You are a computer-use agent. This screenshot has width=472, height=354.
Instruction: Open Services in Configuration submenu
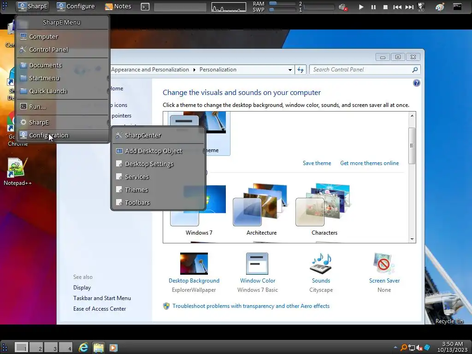[x=159, y=177]
